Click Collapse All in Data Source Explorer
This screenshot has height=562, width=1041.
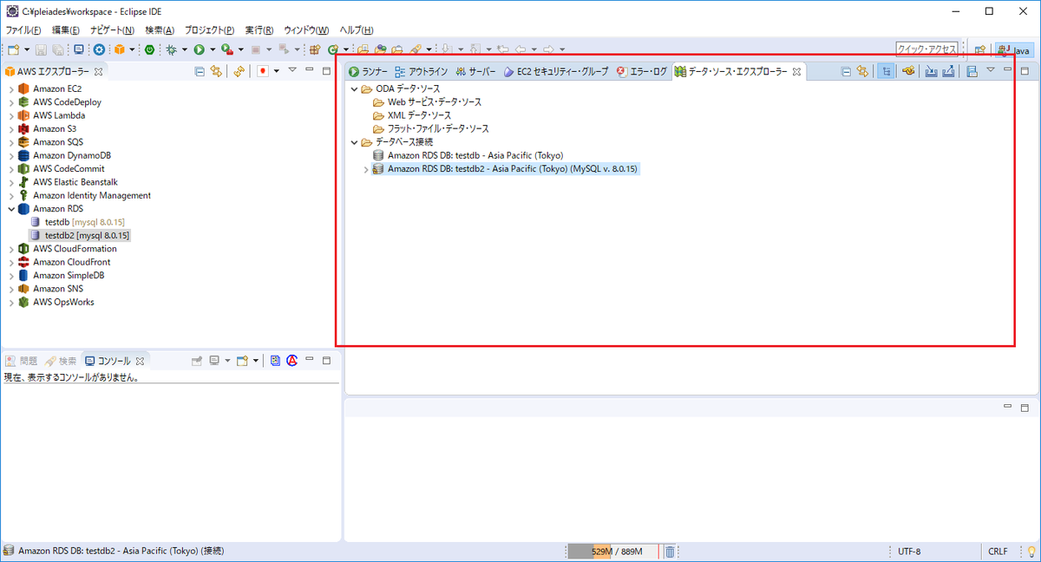coord(847,71)
